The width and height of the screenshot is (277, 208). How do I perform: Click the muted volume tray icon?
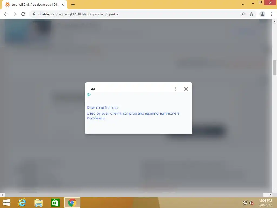[x=252, y=203]
